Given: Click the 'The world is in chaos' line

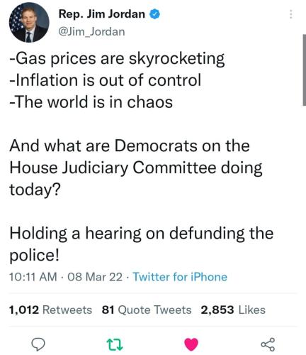Looking at the screenshot, I should coord(91,102).
